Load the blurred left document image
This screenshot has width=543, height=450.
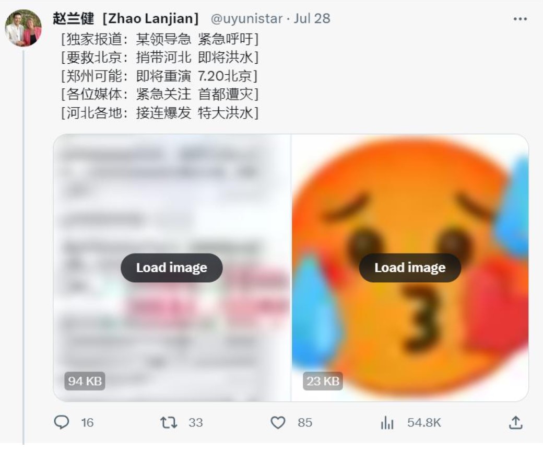(171, 268)
